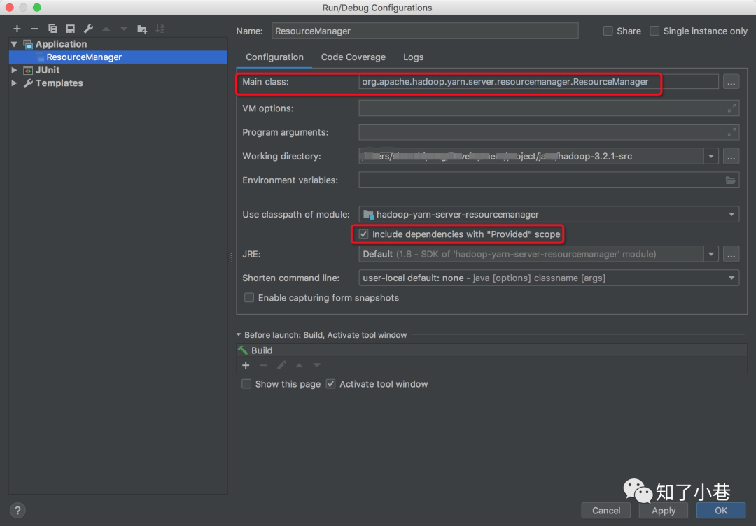
Task: Expand the Shorten command line options
Action: (731, 278)
